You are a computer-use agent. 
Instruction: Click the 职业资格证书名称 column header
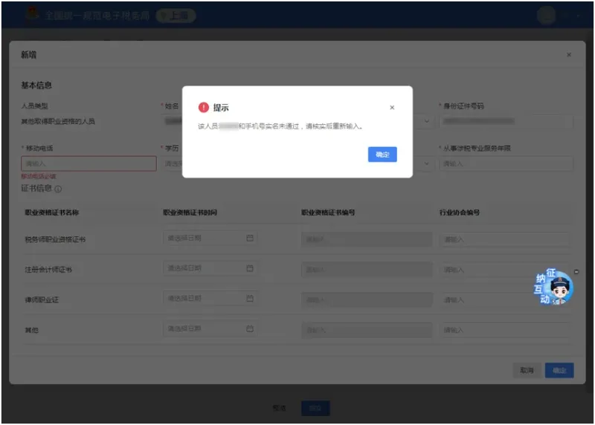click(x=52, y=212)
